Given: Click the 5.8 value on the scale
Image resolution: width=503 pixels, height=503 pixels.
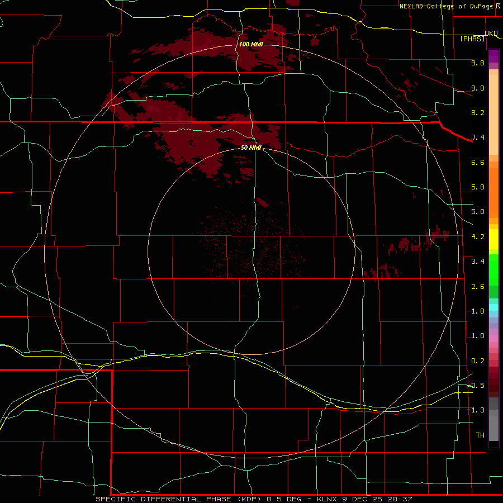Looking at the screenshot, I should click(x=478, y=187).
